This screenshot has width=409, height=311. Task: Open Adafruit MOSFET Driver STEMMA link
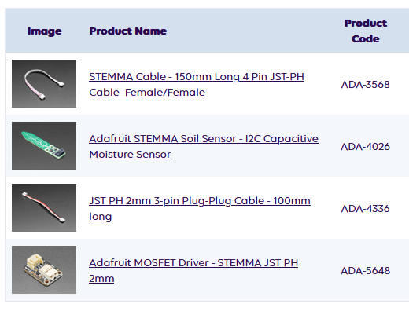pos(193,270)
